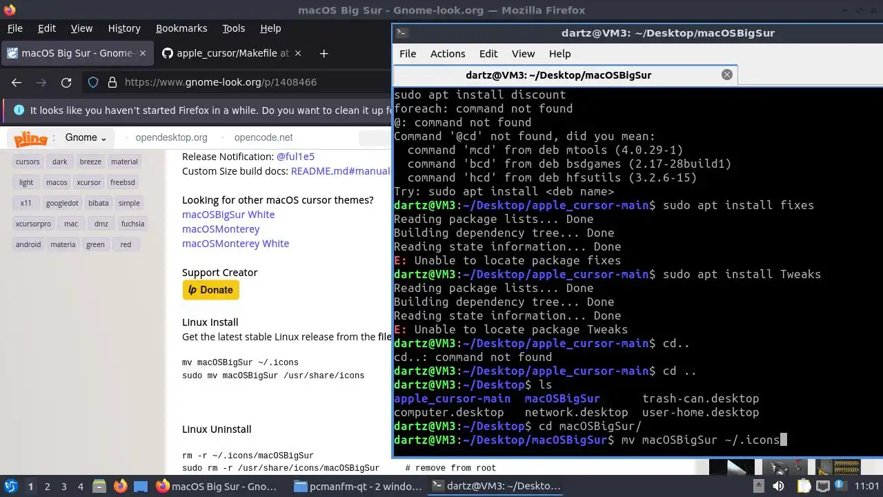Click the terminal window title icon
This screenshot has height=497, width=883.
402,32
